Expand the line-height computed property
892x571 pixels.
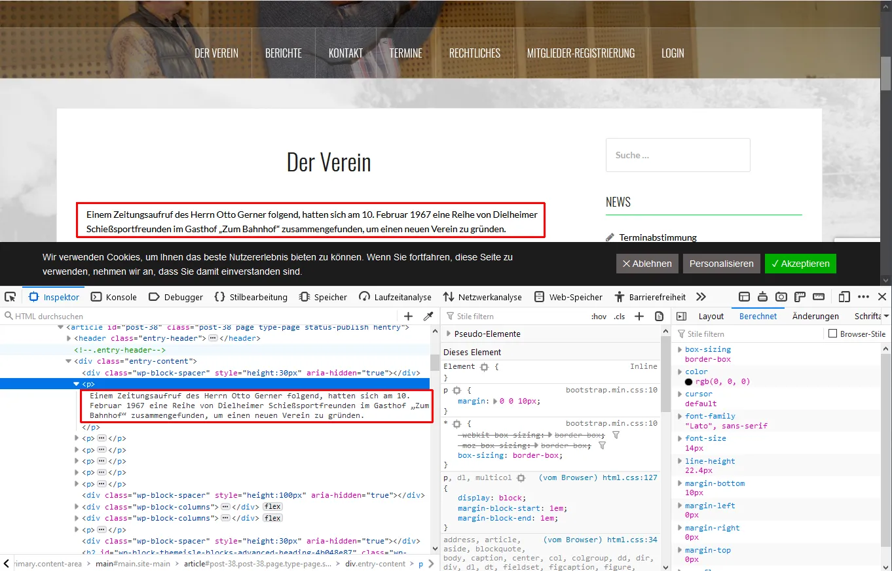tap(680, 461)
